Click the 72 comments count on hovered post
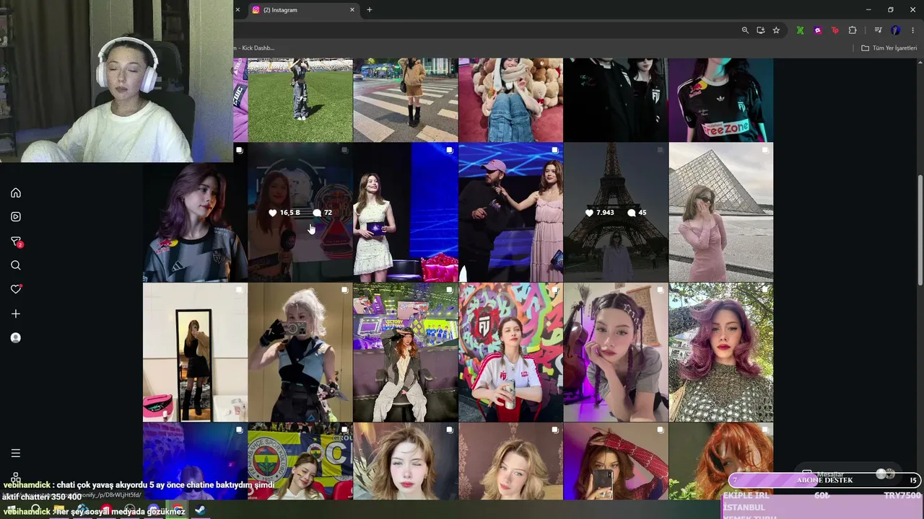924x519 pixels. 323,213
